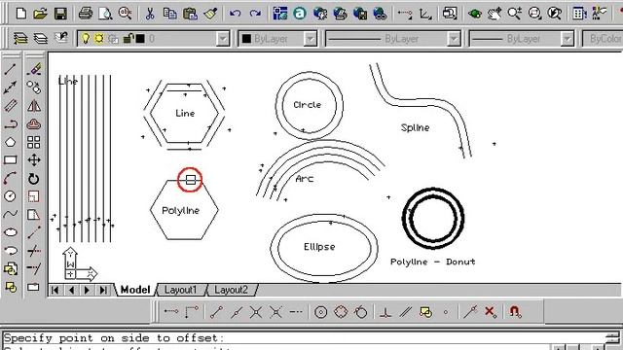Toggle layer 0 lock padlock icon
Screen dimensions: 623x350
coord(128,39)
